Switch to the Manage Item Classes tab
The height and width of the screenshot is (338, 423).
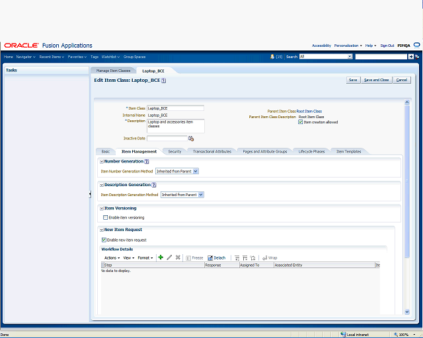pyautogui.click(x=113, y=71)
